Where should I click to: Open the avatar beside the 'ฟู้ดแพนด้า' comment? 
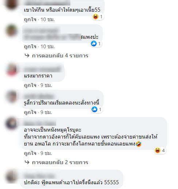pos(12,176)
